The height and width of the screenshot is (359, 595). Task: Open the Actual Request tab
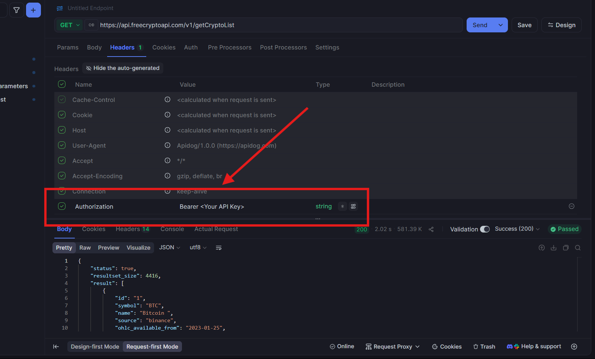[x=216, y=229]
